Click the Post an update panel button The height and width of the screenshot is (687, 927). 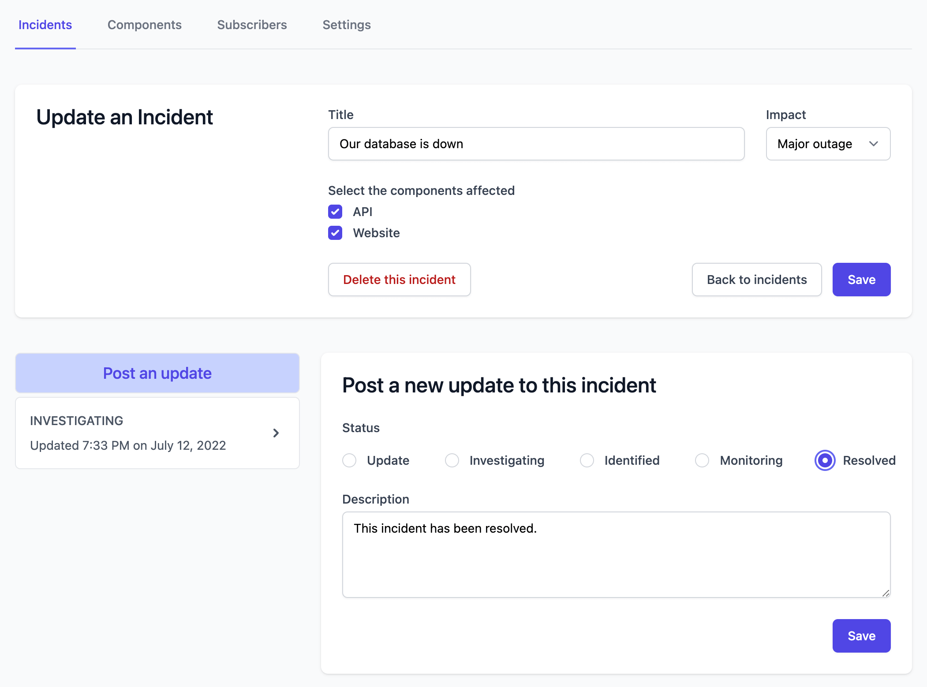coord(157,373)
